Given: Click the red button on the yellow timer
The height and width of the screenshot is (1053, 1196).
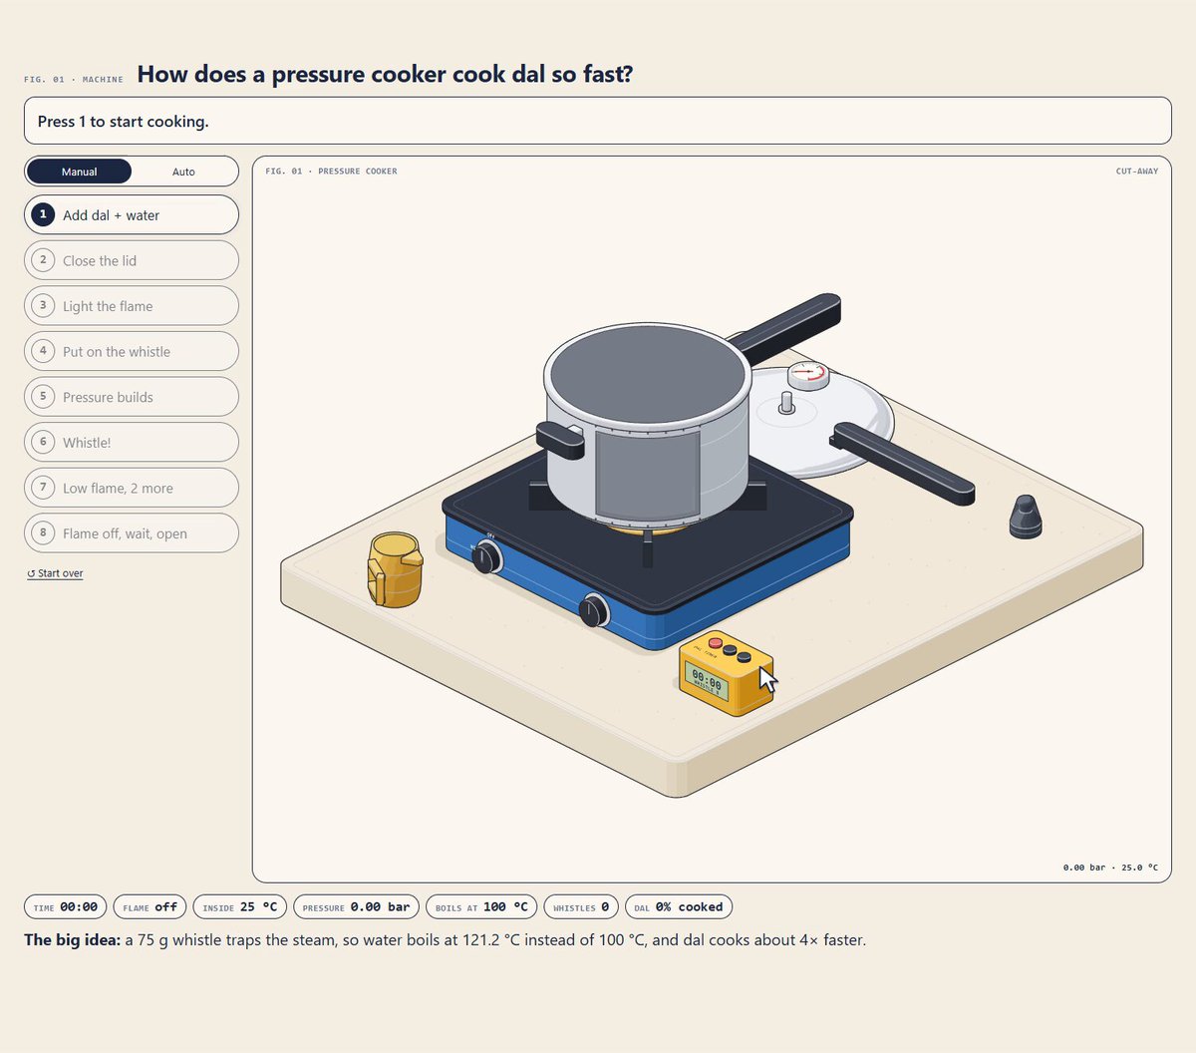Looking at the screenshot, I should [x=715, y=643].
